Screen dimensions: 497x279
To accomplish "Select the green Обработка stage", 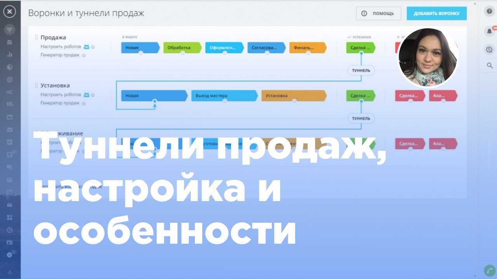I will click(182, 48).
